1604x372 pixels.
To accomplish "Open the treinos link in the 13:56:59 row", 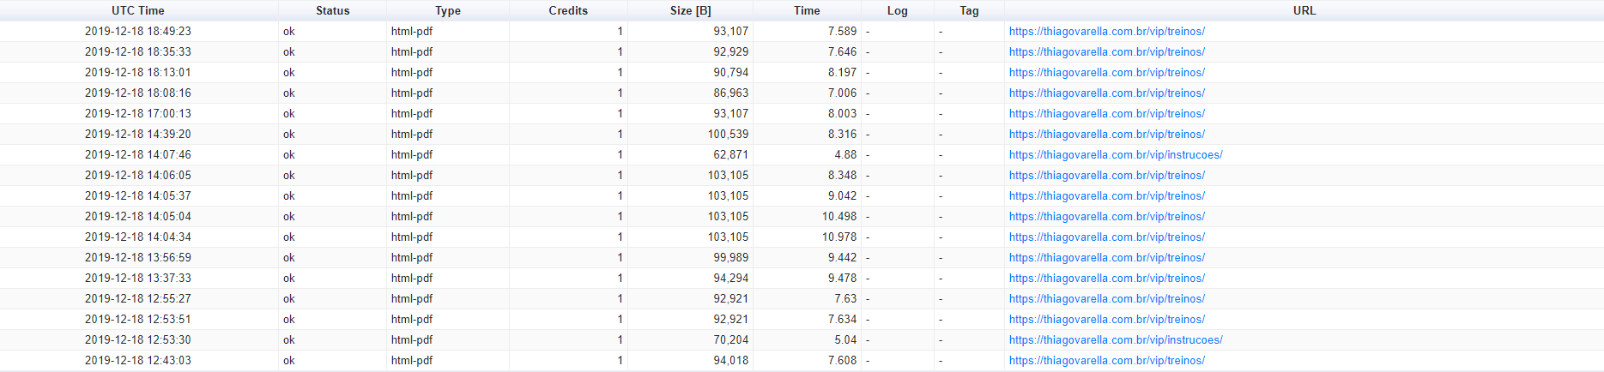I will click(x=1106, y=258).
